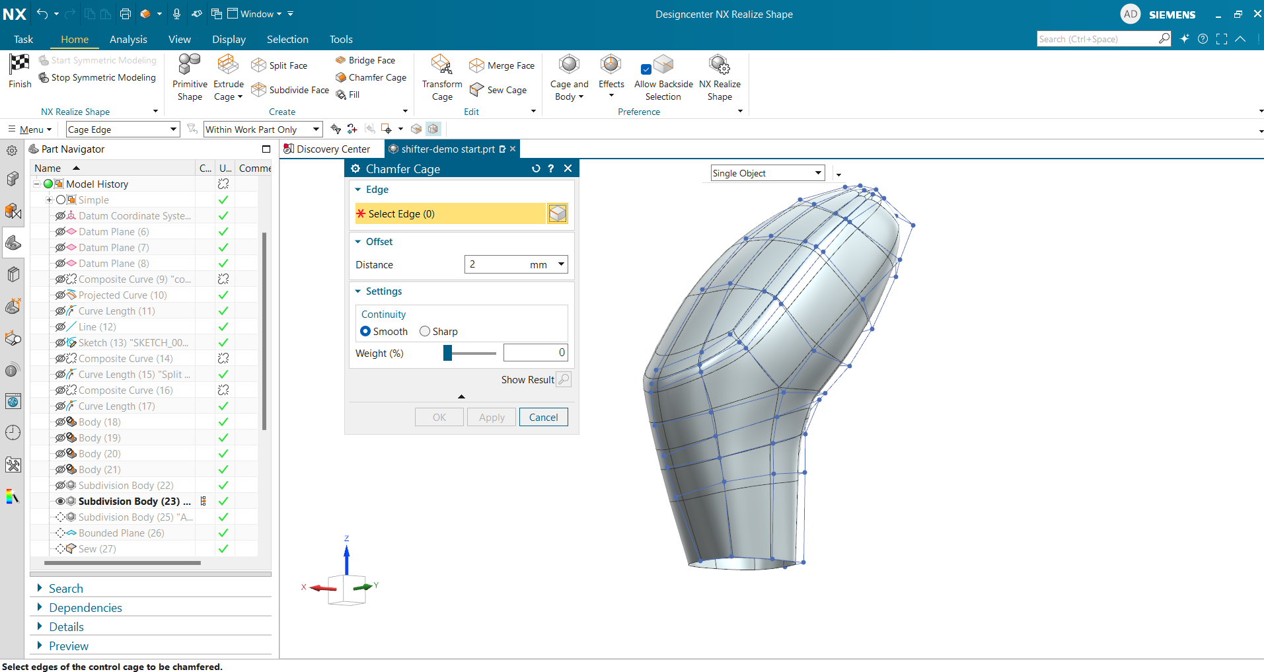This screenshot has height=672, width=1264.
Task: Open the Single Object dropdown
Action: 817,172
